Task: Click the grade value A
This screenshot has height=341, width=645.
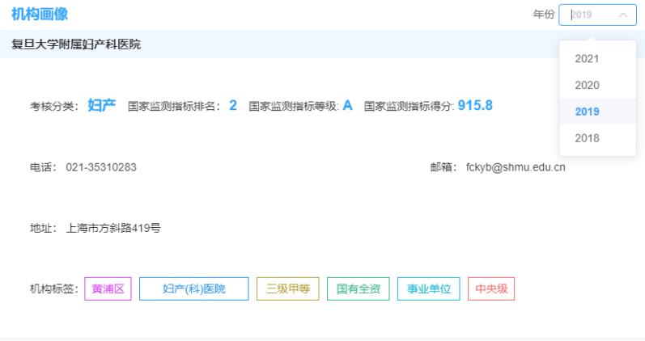Action: tap(348, 105)
